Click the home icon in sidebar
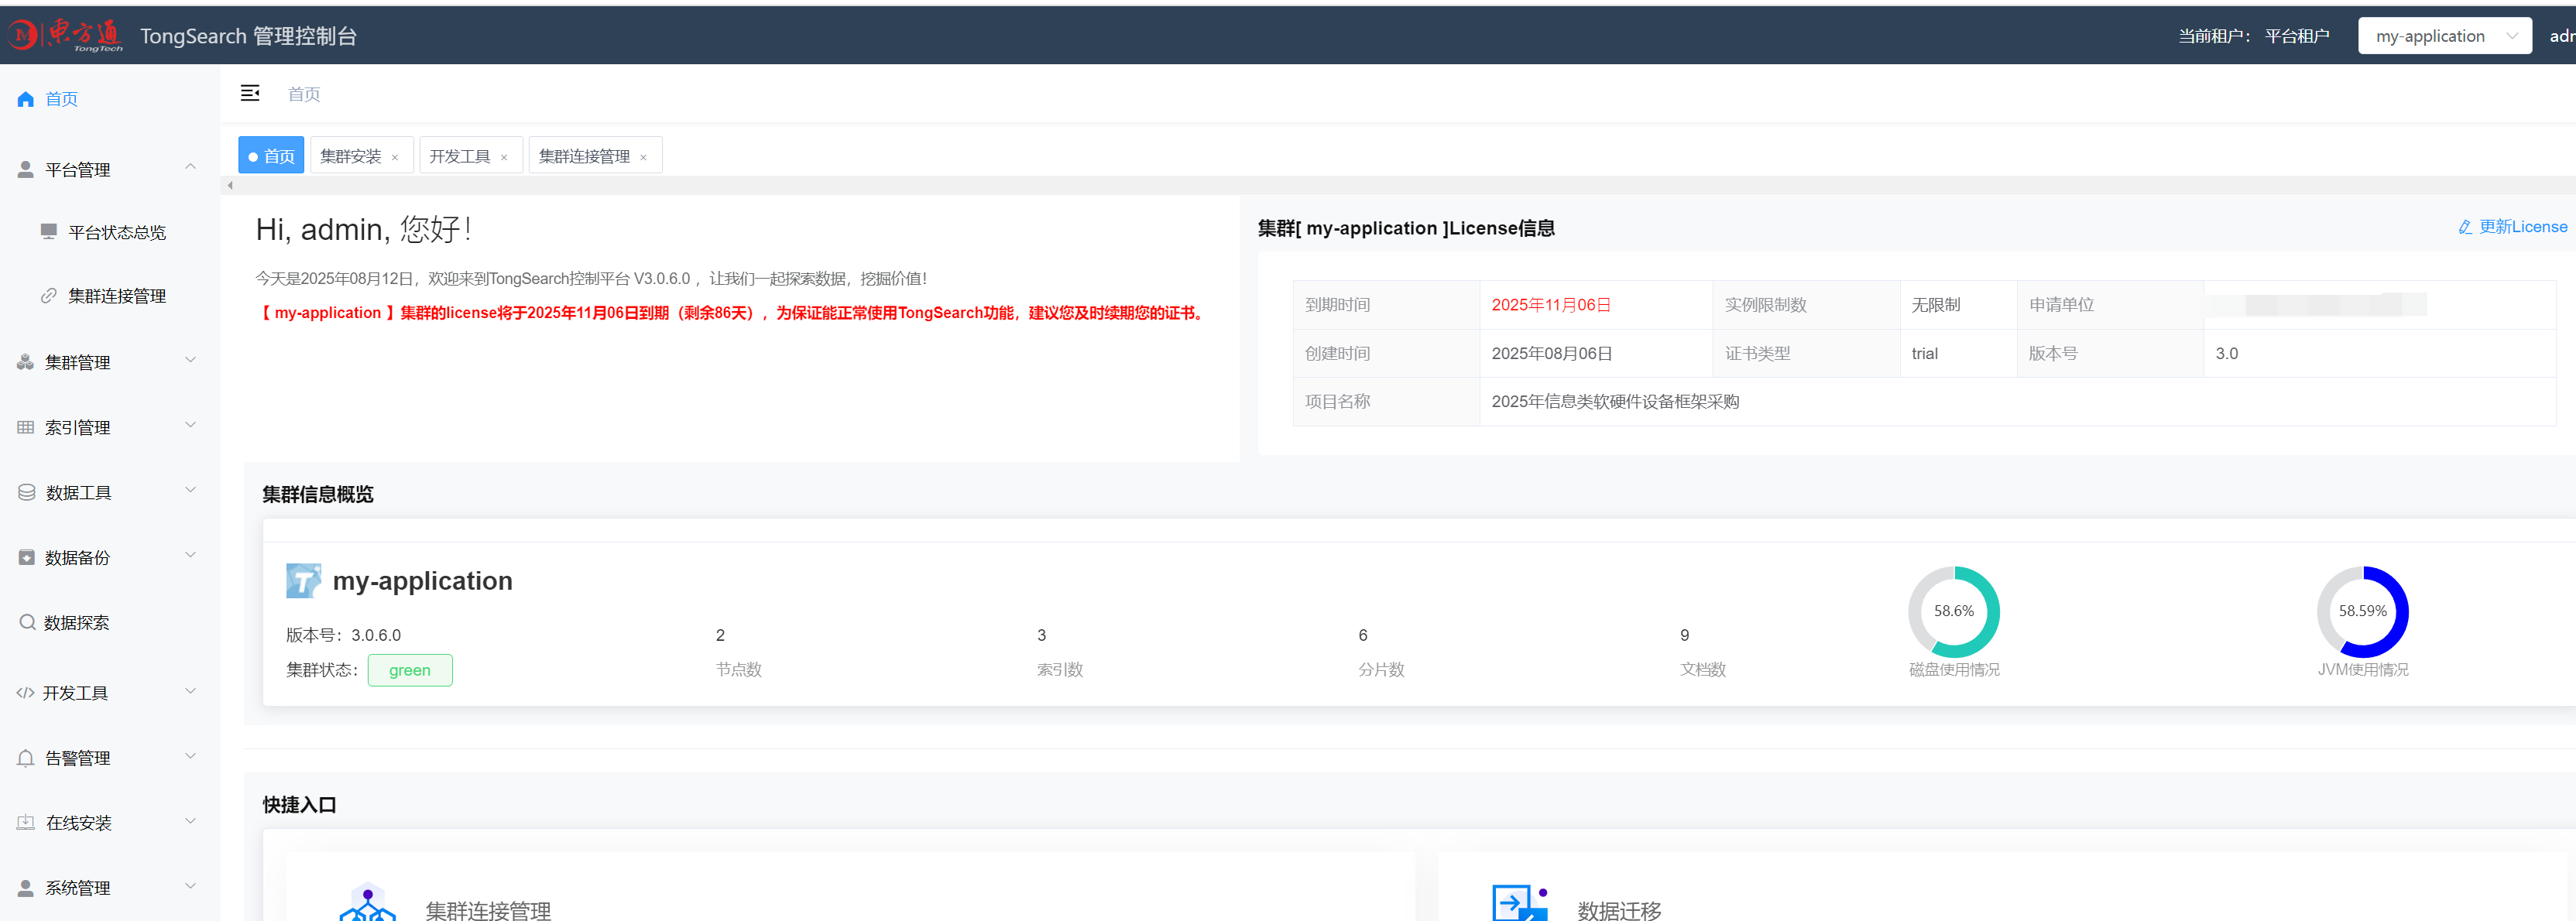 coord(26,99)
